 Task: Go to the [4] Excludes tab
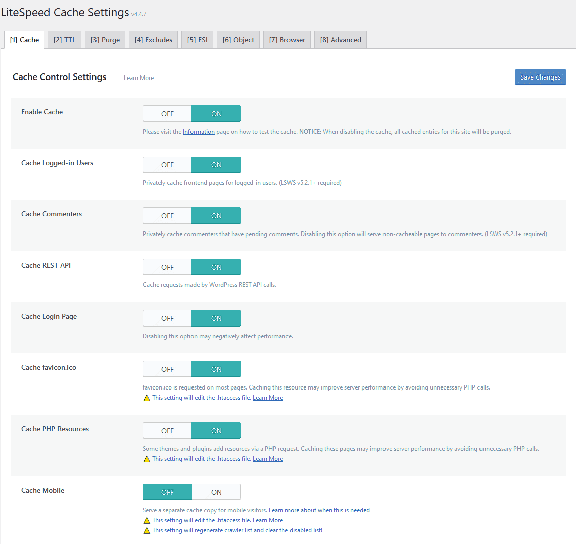[x=153, y=40]
